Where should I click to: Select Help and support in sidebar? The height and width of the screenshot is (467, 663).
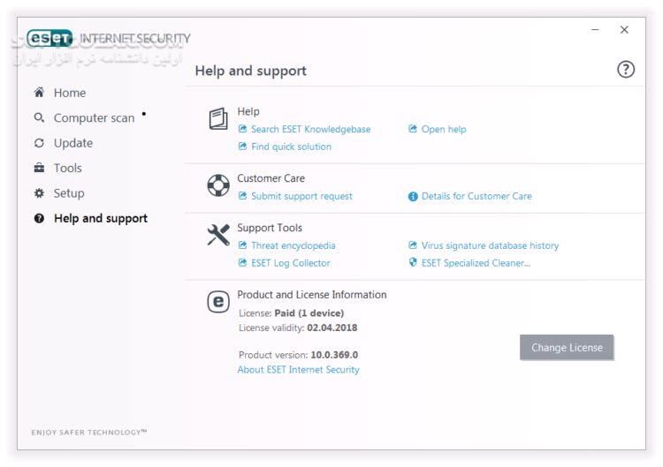[x=100, y=218]
